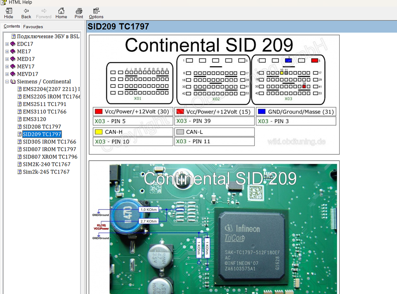Open the SID807 IROM TC1797 topic
397x294 pixels.
click(49, 150)
